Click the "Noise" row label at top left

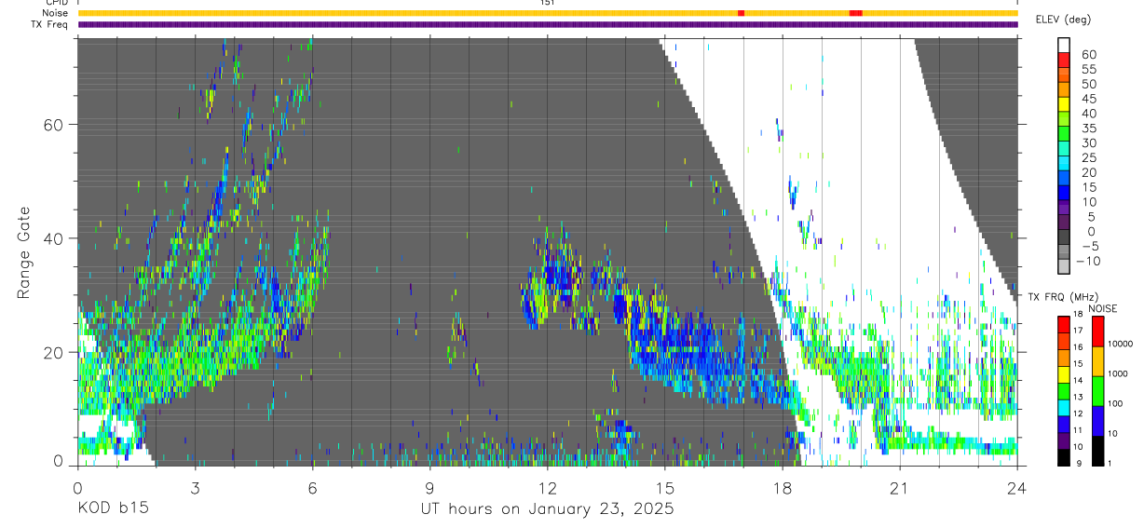tap(55, 13)
